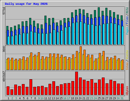This screenshot has width=130, height=101.
Task: Click day 16 on the x-axis
Action: (x=65, y=98)
